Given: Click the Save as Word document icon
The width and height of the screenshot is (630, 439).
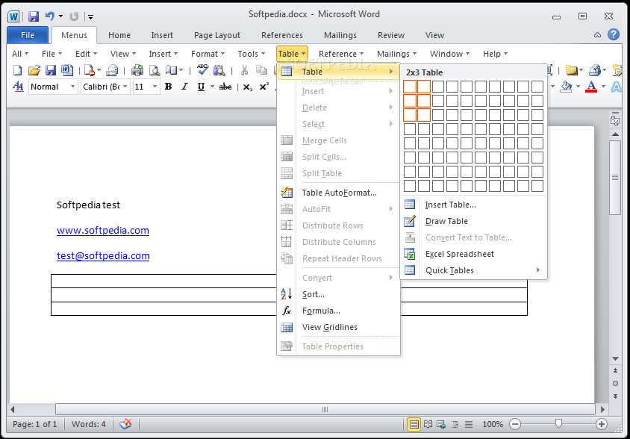Looking at the screenshot, I should point(67,70).
